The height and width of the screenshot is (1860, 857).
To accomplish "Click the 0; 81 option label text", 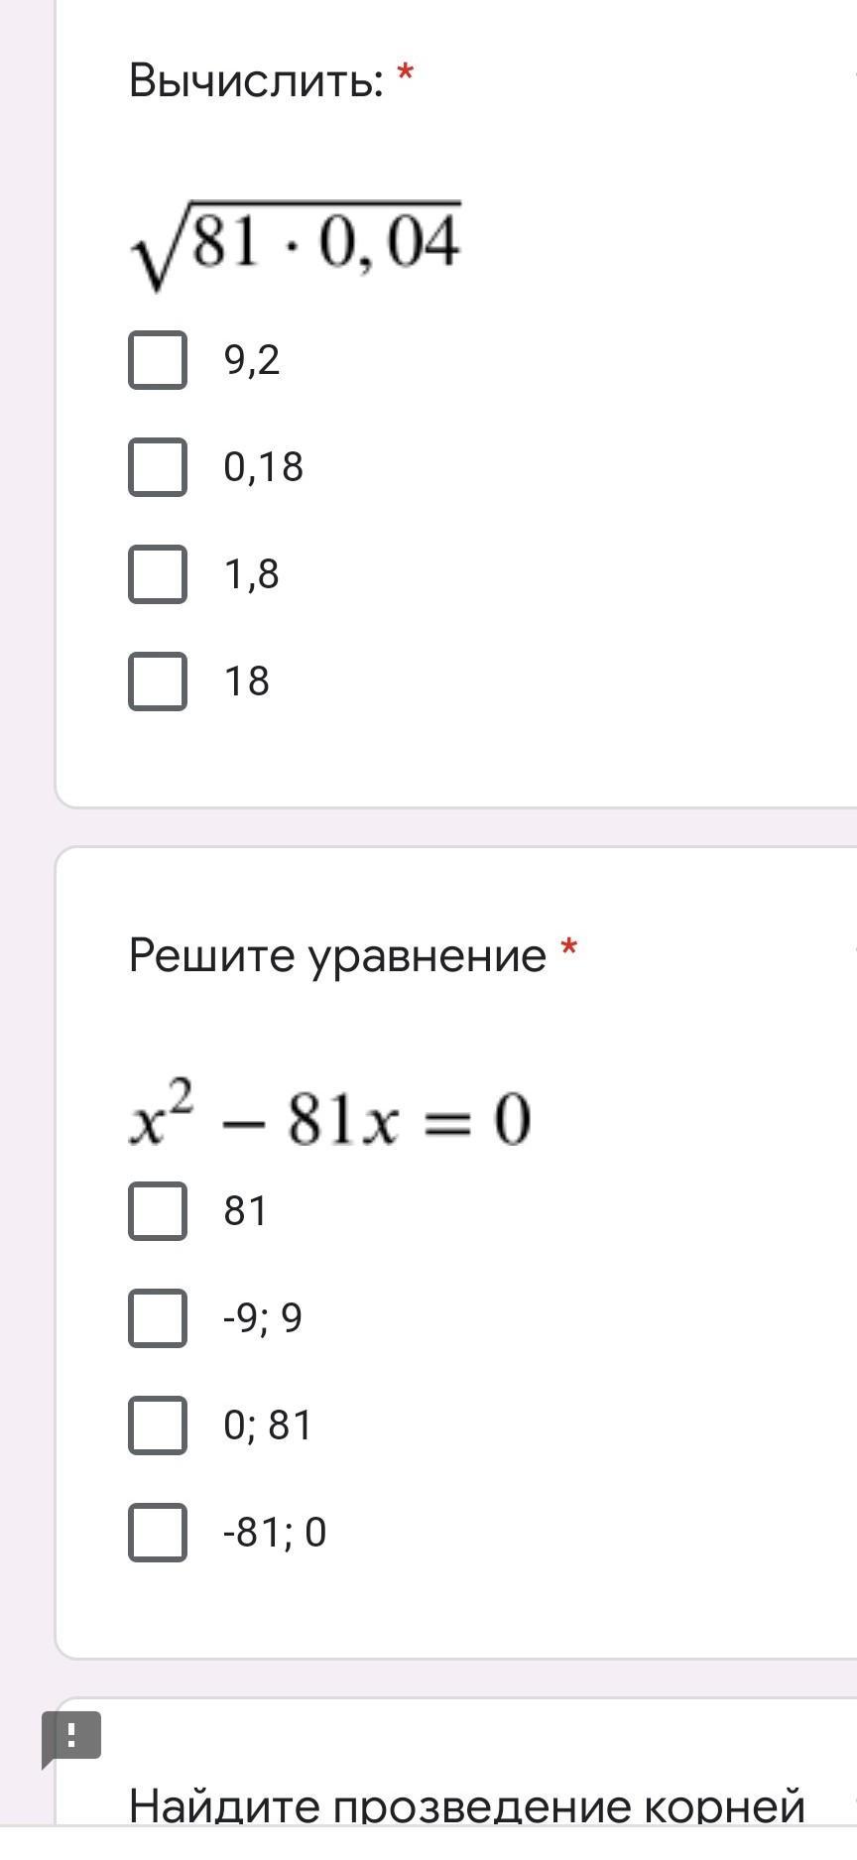I will [x=268, y=1426].
